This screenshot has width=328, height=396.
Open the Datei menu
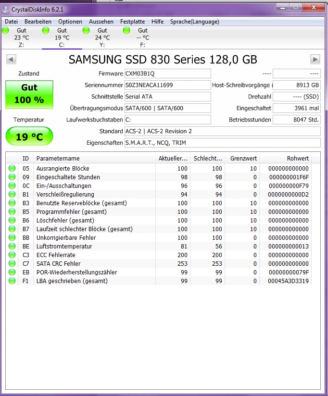point(12,22)
